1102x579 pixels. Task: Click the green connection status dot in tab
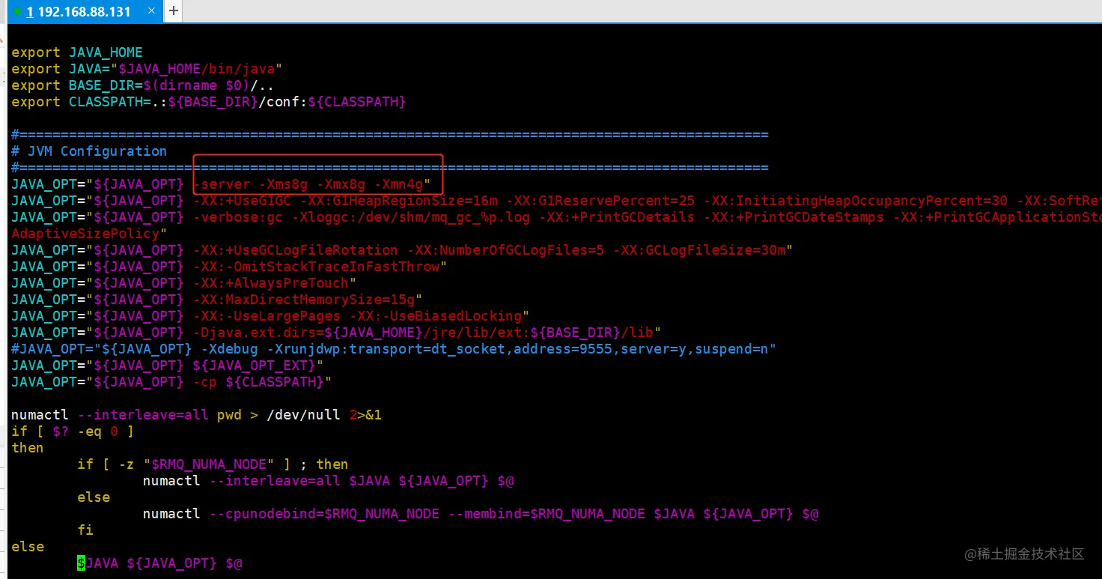tap(17, 11)
